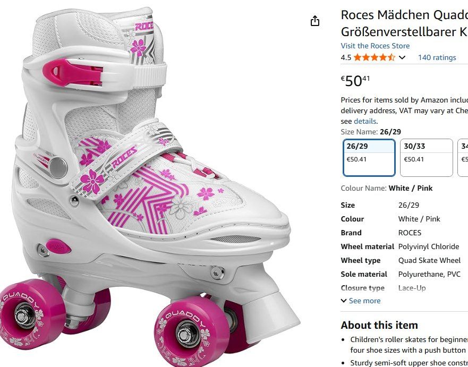Click the Wheel material Polyvinyl Chloride text
The width and height of the screenshot is (468, 367).
(429, 246)
